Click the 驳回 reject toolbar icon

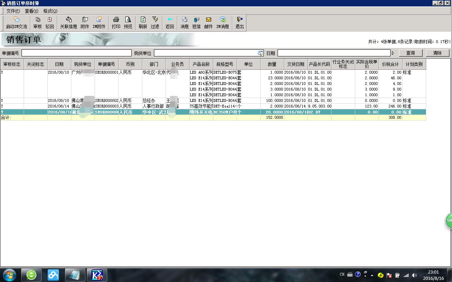tap(50, 23)
